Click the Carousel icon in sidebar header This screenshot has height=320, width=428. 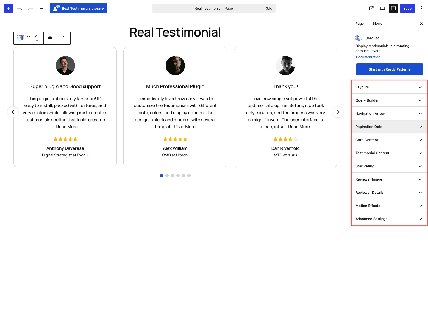pyautogui.click(x=359, y=38)
